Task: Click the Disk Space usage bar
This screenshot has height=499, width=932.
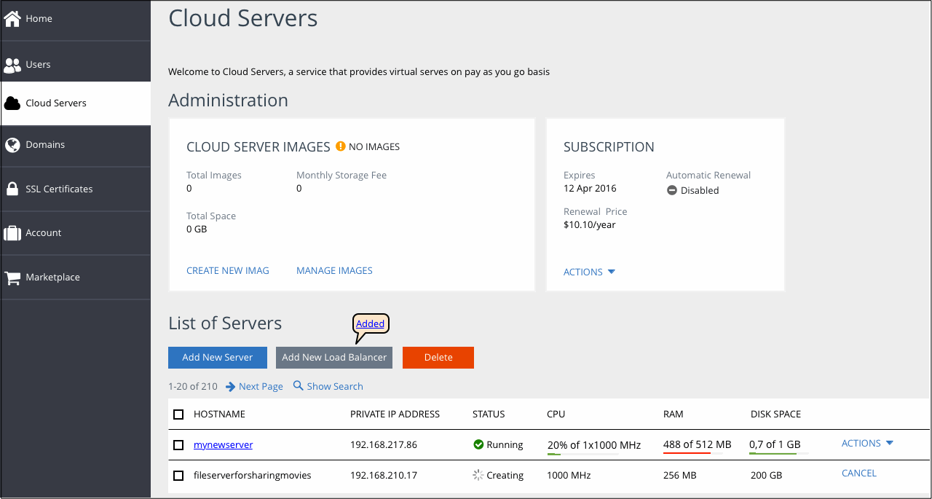Action: click(x=779, y=453)
